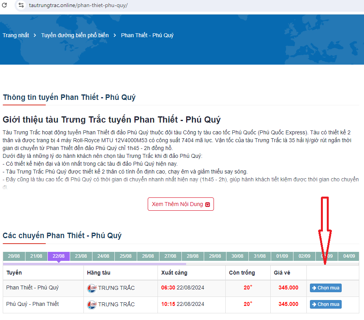Viewport: 364px width, 320px height.
Task: Click the 345.000 price in 06:30 row
Action: (288, 287)
